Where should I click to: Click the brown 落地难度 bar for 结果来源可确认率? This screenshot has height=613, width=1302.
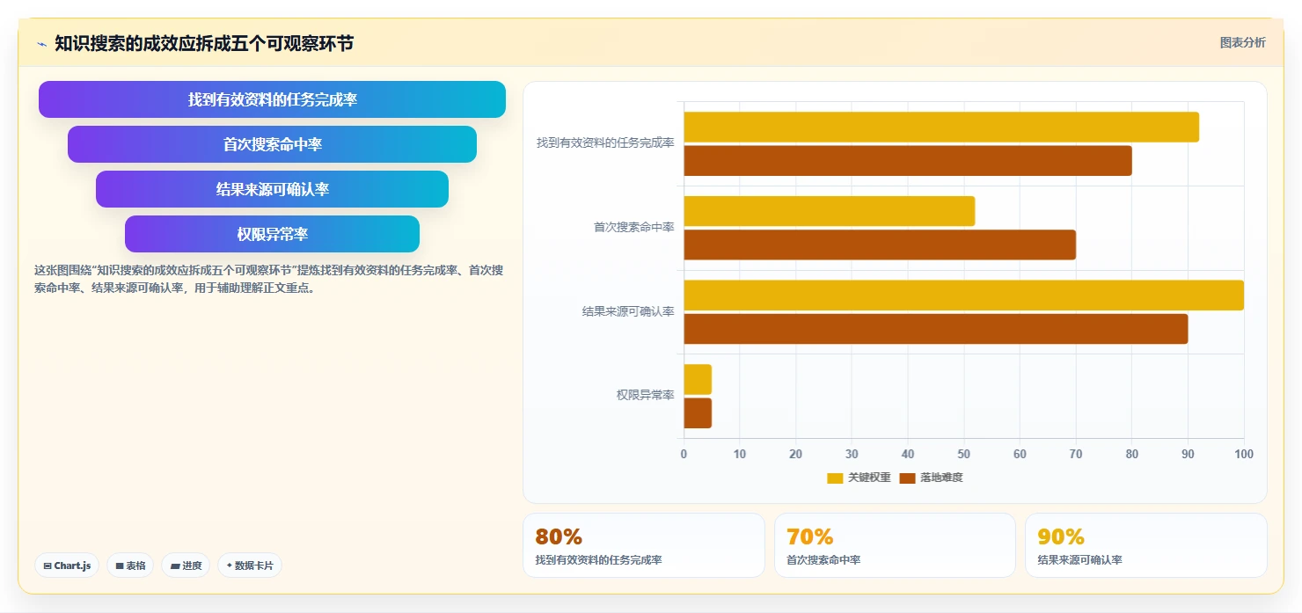(x=936, y=329)
